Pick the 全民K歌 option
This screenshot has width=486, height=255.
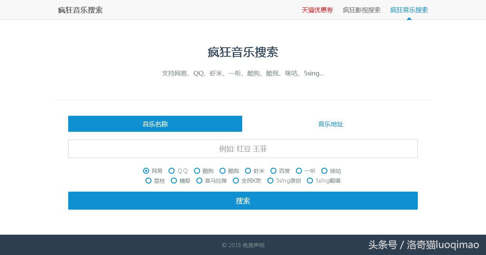coord(236,181)
